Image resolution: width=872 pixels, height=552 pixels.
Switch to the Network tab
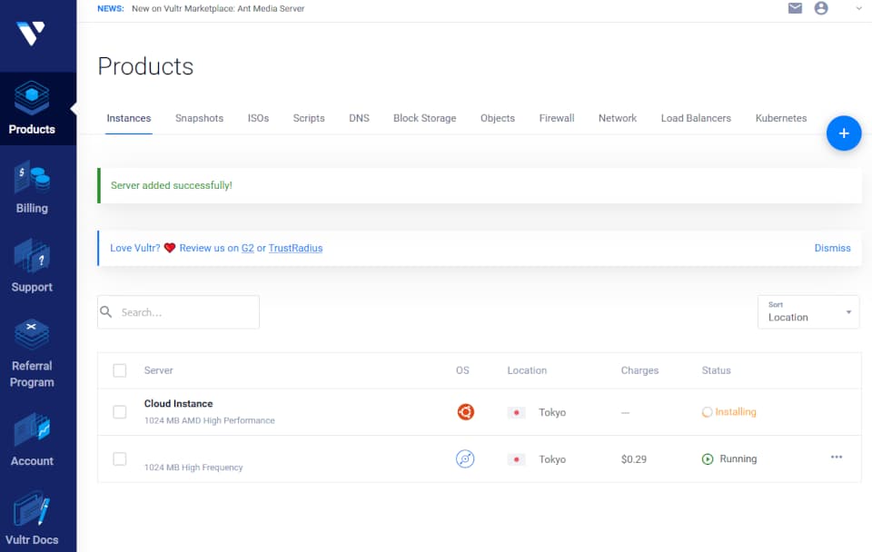coord(618,118)
